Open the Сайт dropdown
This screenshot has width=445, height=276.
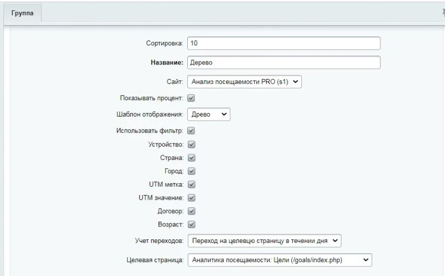pos(245,81)
